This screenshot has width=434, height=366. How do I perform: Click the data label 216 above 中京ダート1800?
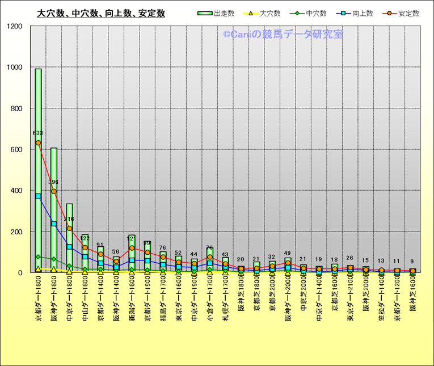pyautogui.click(x=69, y=219)
